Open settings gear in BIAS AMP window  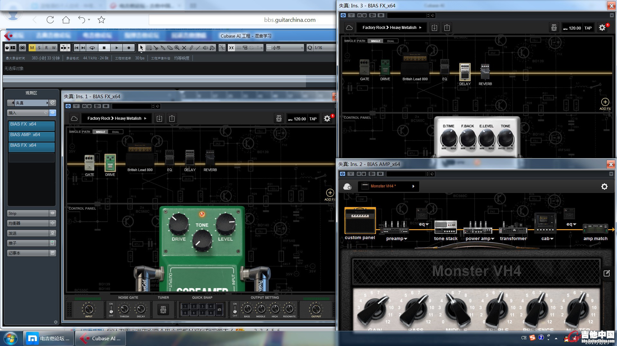tap(604, 186)
